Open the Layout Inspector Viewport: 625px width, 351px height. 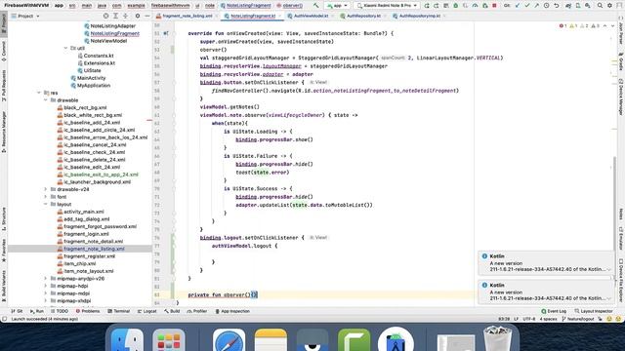[594, 311]
